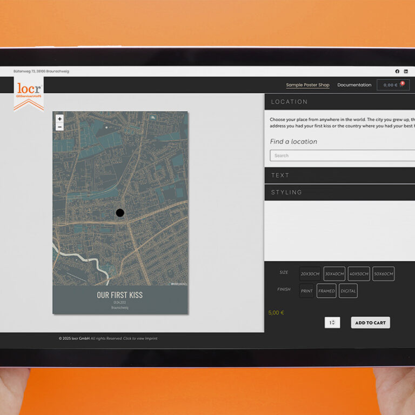Choose the Framed finish option
Viewport: 415px width, 415px height.
326,291
